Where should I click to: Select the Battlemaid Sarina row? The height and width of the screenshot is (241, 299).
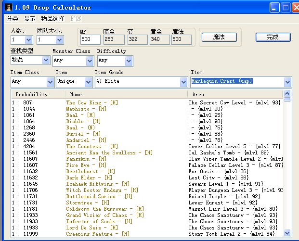(x=147, y=196)
